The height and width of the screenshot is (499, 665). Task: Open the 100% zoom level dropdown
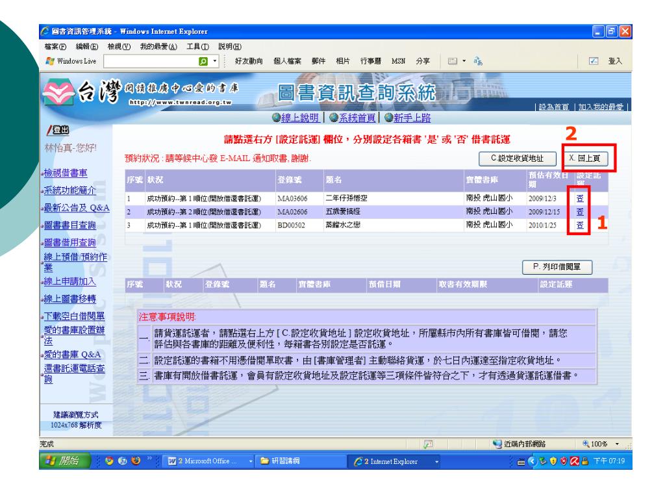pyautogui.click(x=617, y=444)
